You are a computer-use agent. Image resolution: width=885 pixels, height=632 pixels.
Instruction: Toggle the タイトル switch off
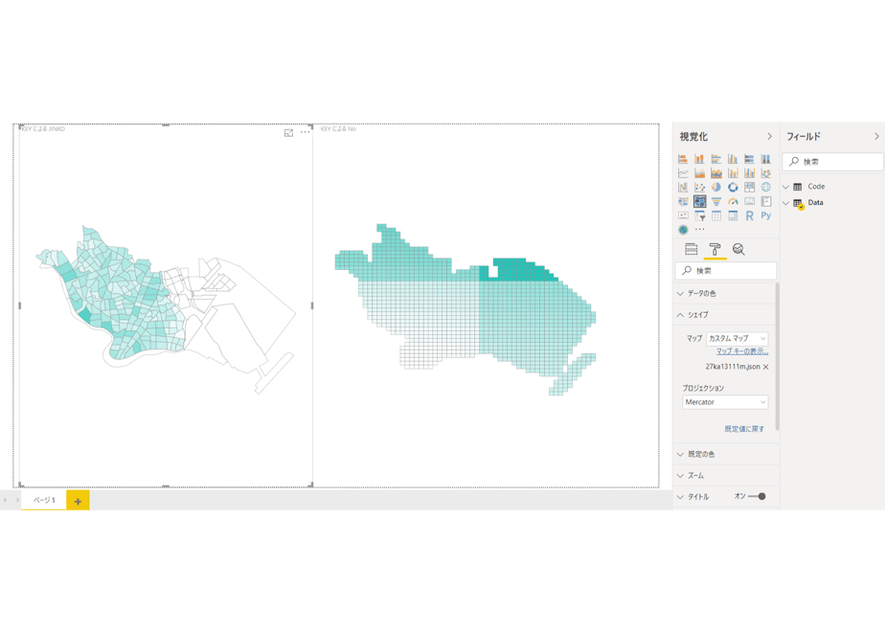pos(757,497)
